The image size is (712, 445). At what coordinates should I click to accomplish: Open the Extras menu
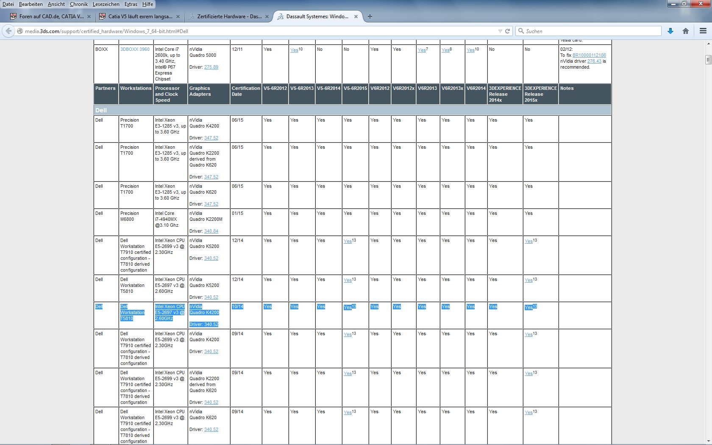pos(131,4)
